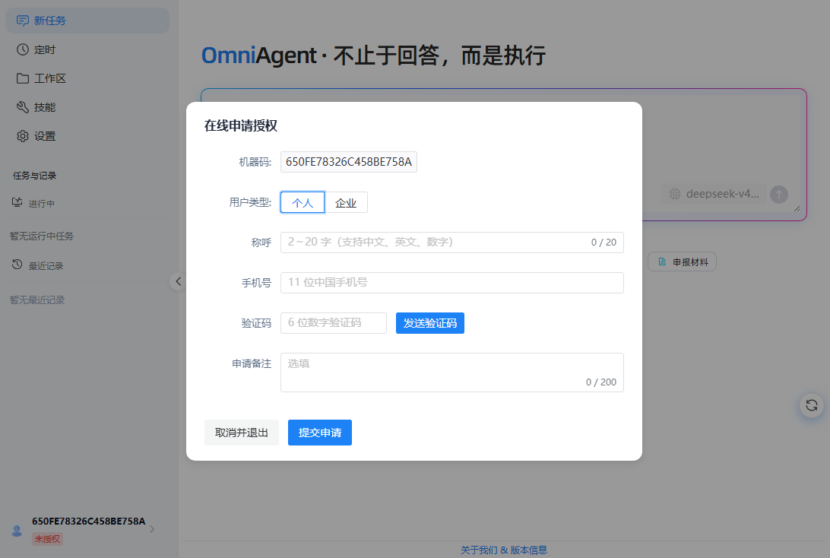Focus the 机器码 field
The width and height of the screenshot is (830, 558).
coord(349,162)
